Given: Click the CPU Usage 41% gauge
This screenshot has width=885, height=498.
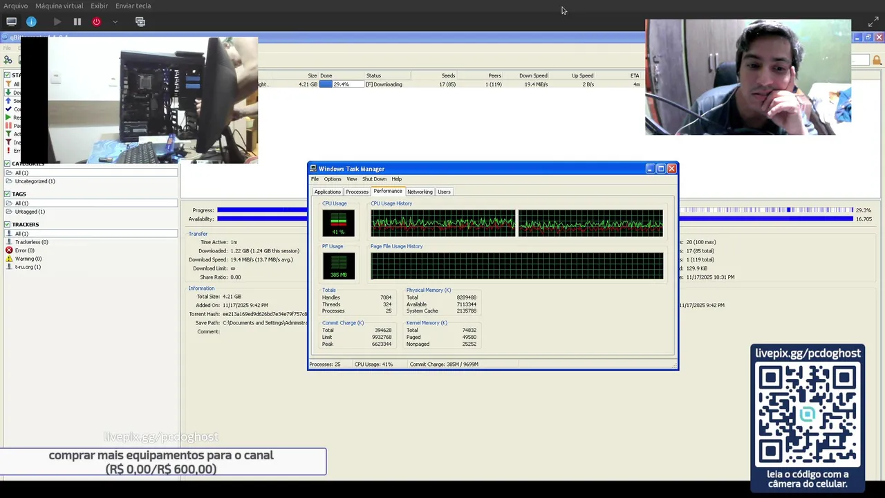Looking at the screenshot, I should click(x=338, y=223).
